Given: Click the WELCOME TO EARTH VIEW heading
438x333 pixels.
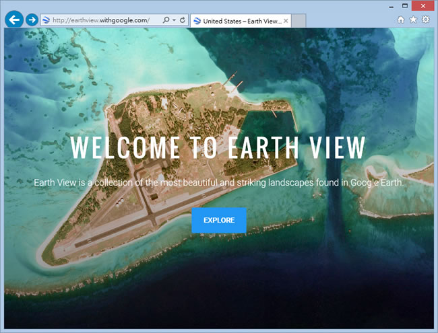Looking at the screenshot, I should coord(218,147).
